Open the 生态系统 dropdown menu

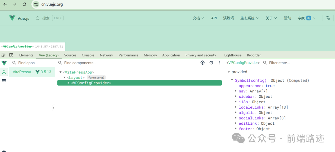coord(249,18)
